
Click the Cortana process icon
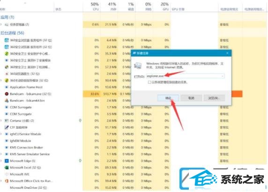(x=7, y=121)
